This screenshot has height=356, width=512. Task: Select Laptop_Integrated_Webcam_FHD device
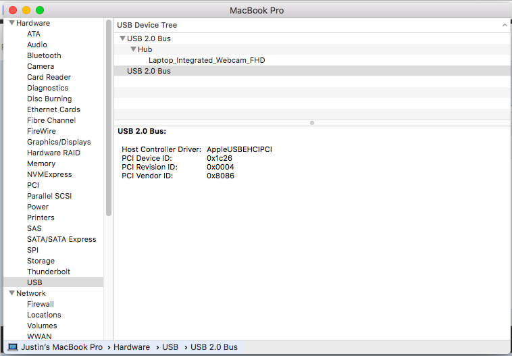coord(207,60)
